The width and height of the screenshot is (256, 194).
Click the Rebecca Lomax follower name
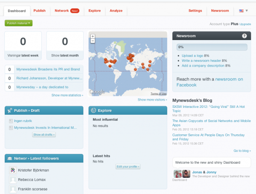32,180
